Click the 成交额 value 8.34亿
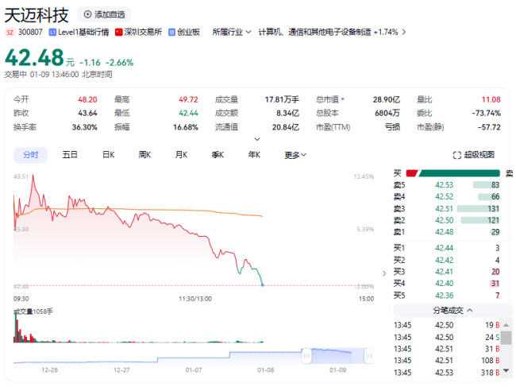 [287, 114]
